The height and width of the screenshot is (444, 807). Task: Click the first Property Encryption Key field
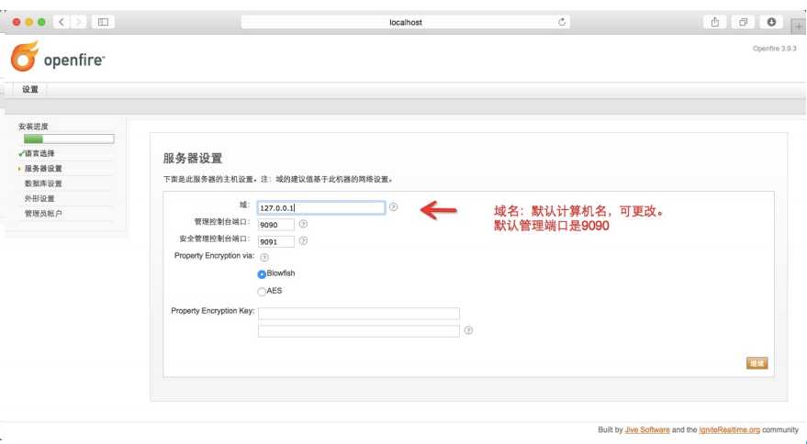point(359,314)
